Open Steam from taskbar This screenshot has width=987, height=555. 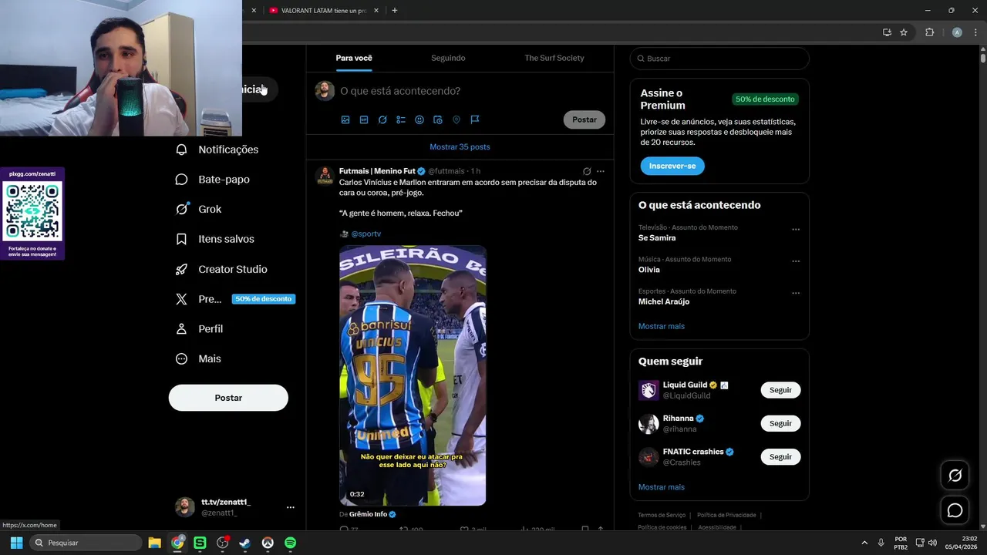click(244, 543)
